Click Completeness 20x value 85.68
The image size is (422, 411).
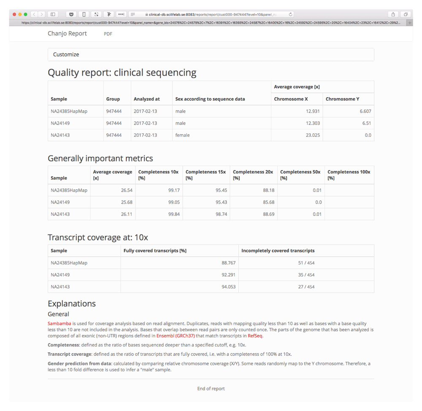(x=268, y=202)
